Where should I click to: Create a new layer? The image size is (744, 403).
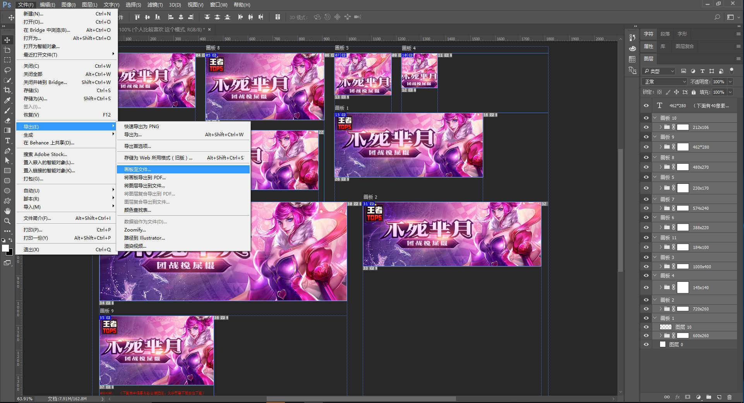719,397
